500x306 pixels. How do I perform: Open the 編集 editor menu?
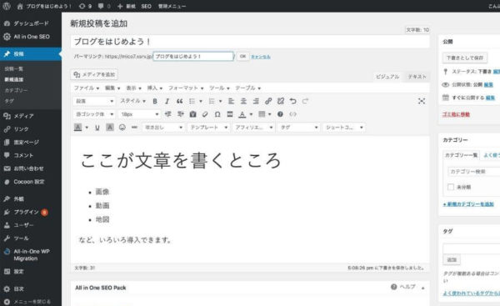112,88
